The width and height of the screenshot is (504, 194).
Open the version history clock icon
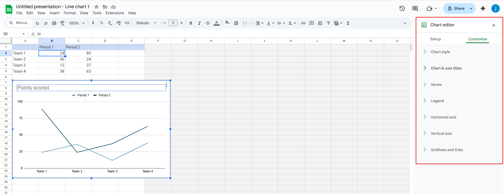coord(402,8)
